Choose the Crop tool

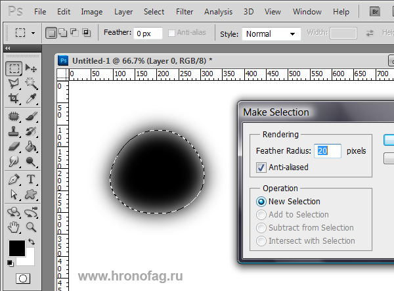14,99
